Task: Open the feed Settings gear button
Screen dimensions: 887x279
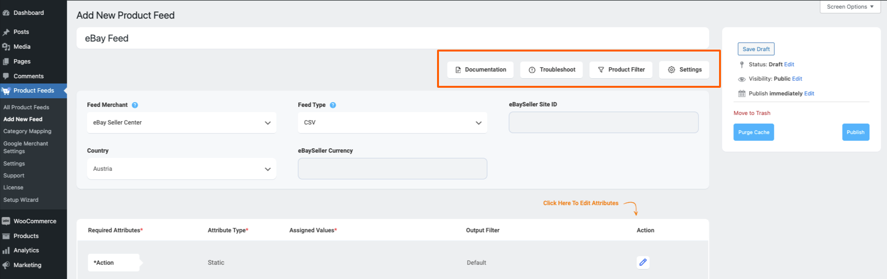Action: 684,70
